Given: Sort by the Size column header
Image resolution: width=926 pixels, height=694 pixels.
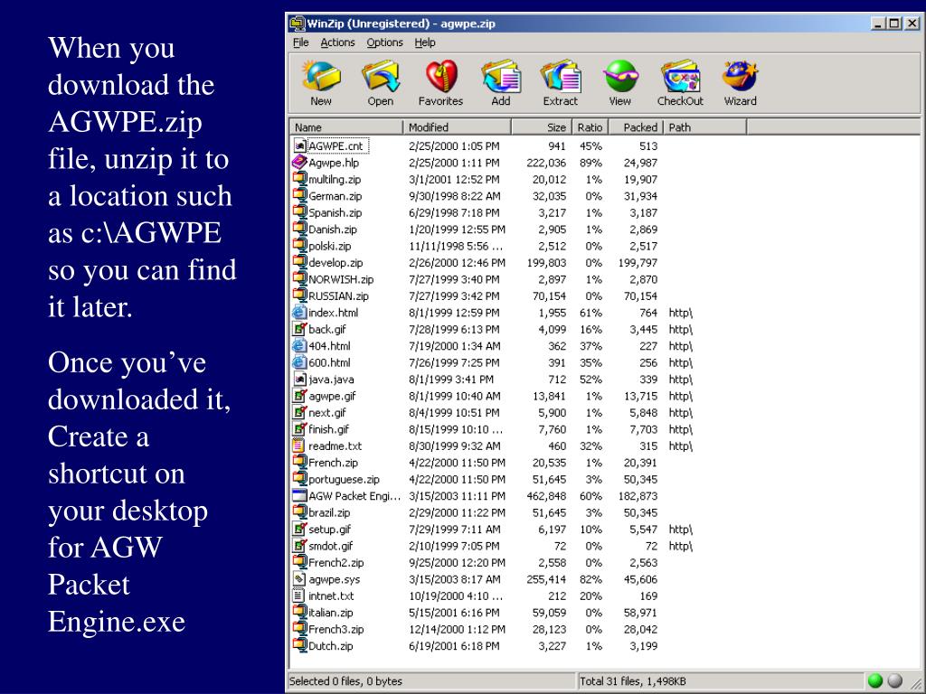Looking at the screenshot, I should 542,127.
